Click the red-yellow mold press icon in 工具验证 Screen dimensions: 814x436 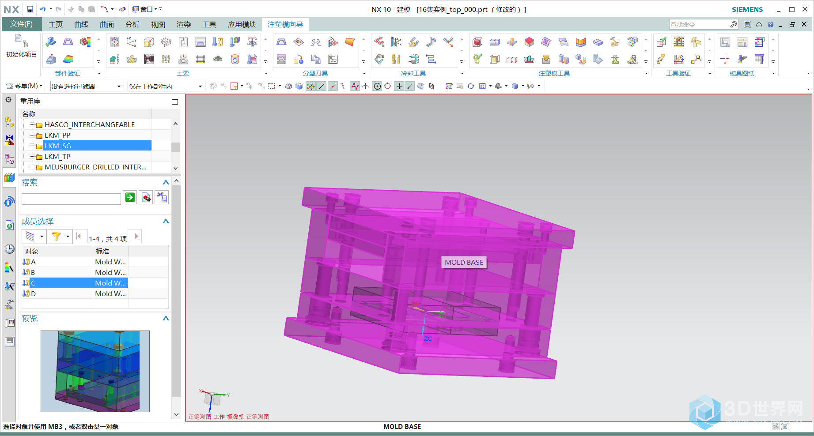click(679, 42)
